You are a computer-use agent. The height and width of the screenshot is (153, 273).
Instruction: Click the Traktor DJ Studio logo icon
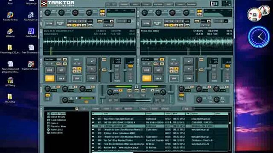pyautogui.click(x=44, y=3)
